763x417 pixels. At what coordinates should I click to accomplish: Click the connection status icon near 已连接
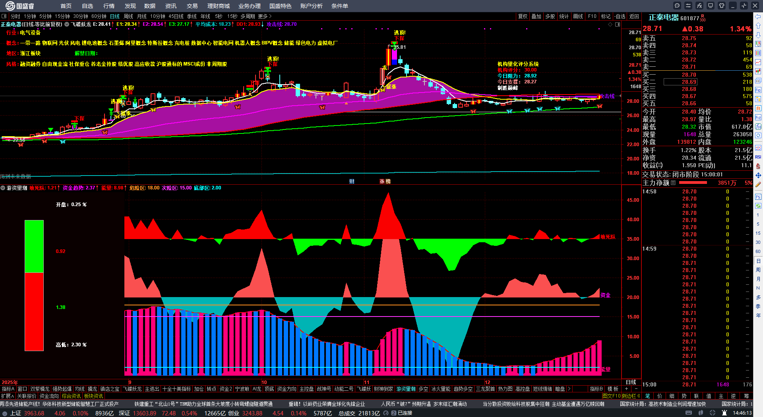tap(394, 413)
